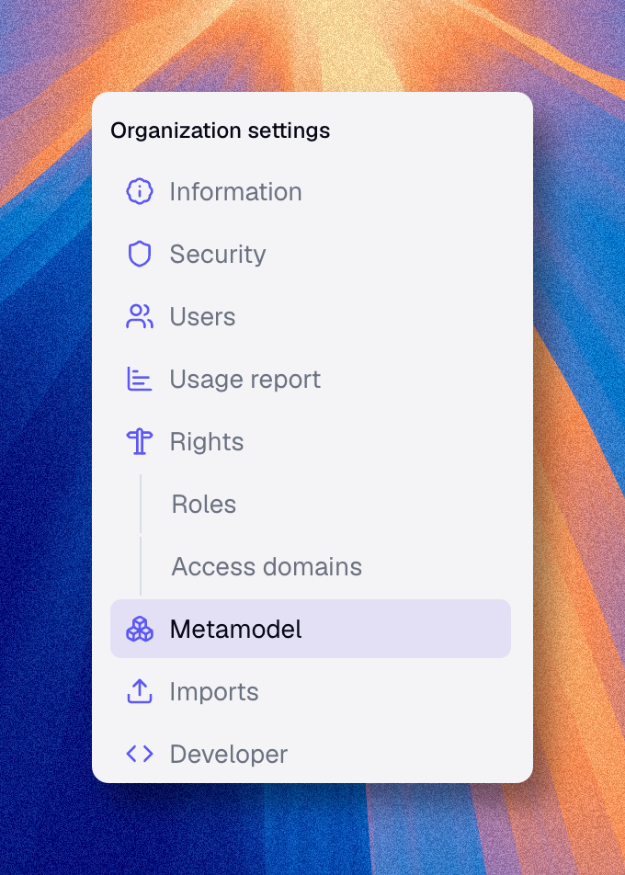The image size is (625, 875).
Task: Open Developer using the code brackets icon
Action: click(139, 754)
